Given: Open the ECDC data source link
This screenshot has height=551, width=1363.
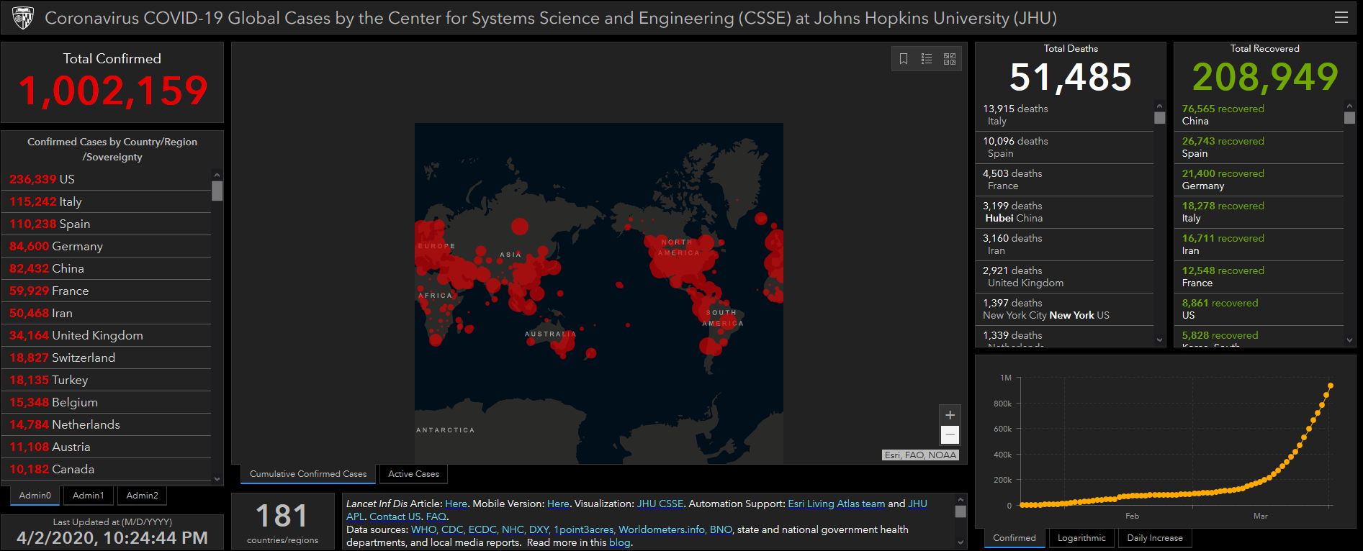Looking at the screenshot, I should [482, 530].
